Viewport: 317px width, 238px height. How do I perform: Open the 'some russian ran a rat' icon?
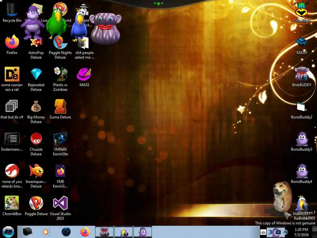(x=12, y=79)
